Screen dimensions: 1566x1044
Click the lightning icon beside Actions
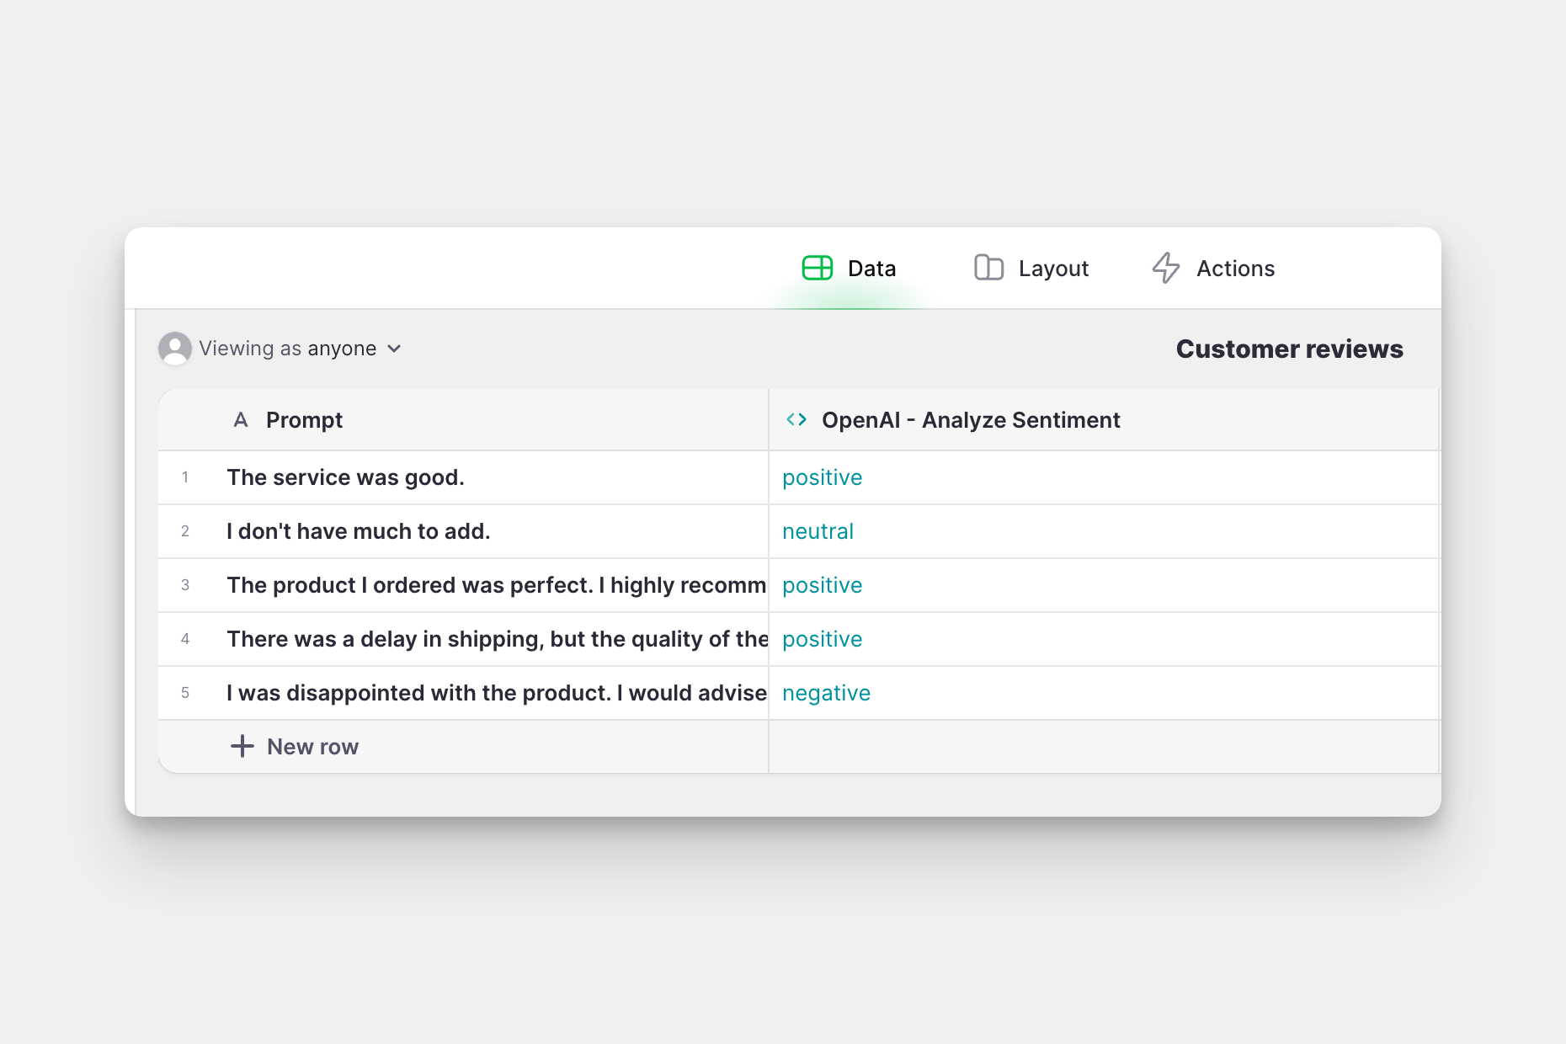(1166, 268)
